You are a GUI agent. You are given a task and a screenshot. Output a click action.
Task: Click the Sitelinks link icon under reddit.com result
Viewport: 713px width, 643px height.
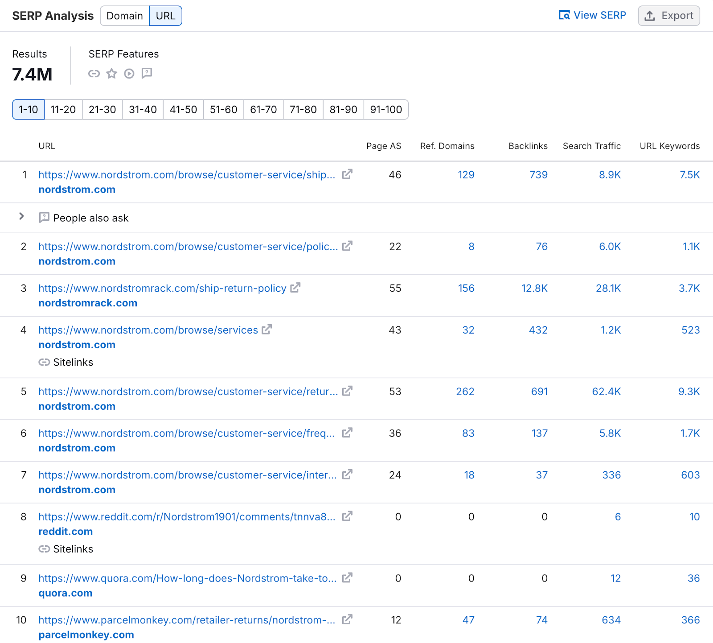(45, 549)
